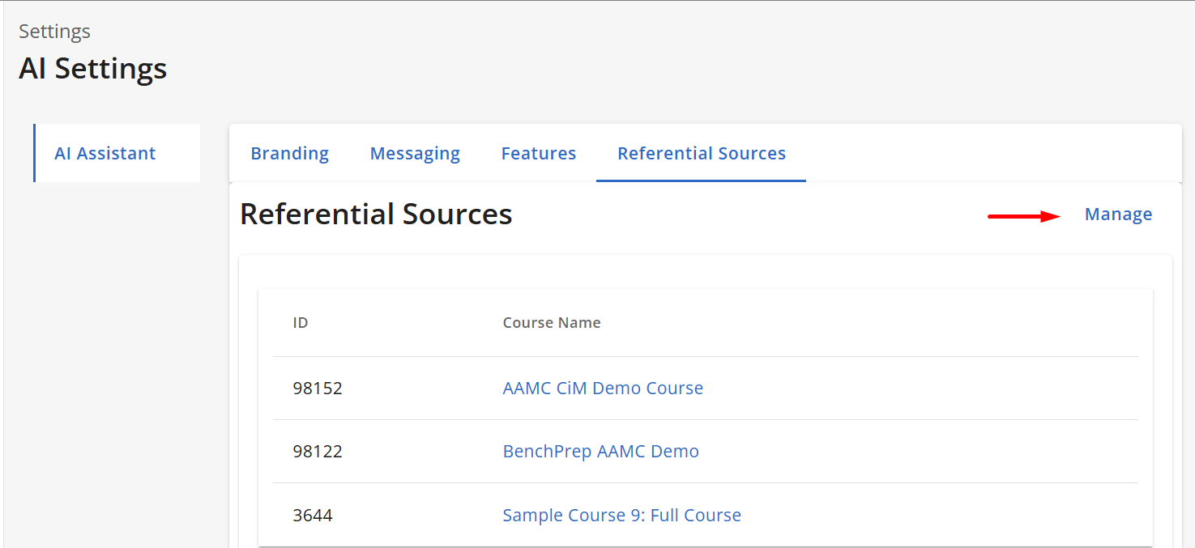
Task: Select the course ID 98152 cell
Action: pos(318,389)
